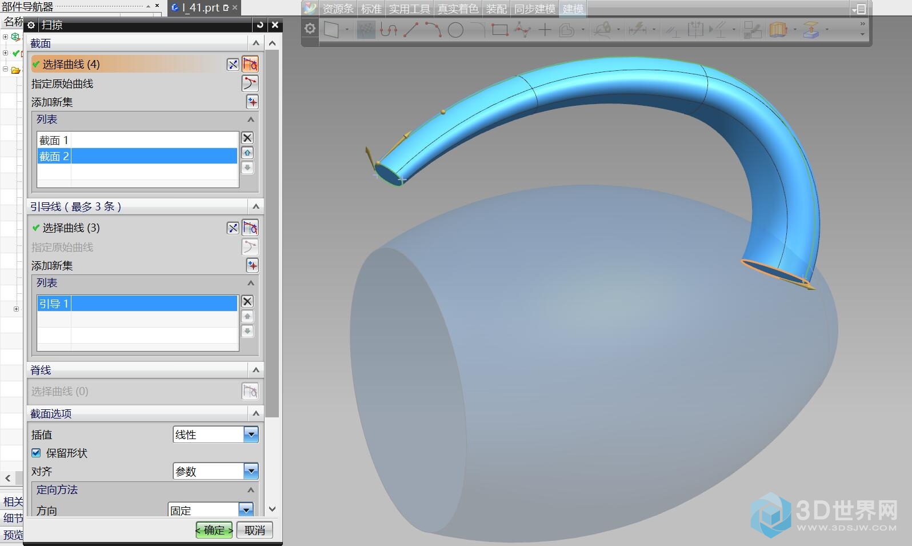Viewport: 912px width, 546px height.
Task: Select 截面 2 in the list
Action: tap(137, 156)
